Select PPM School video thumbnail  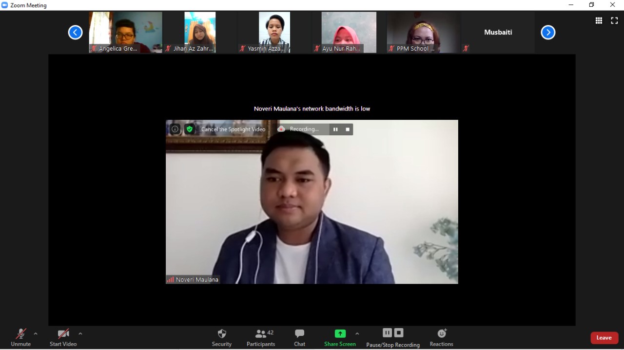[423, 32]
